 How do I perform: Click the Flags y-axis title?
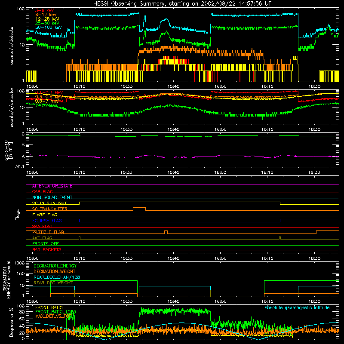click(x=18, y=215)
